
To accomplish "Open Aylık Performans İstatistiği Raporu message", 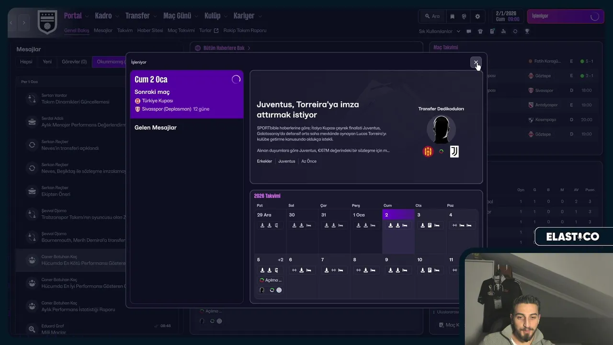I will point(78,310).
